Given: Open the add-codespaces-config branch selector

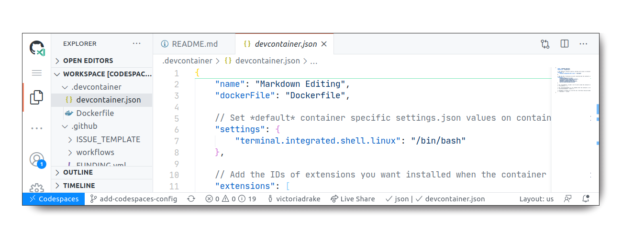Looking at the screenshot, I should click(x=133, y=199).
